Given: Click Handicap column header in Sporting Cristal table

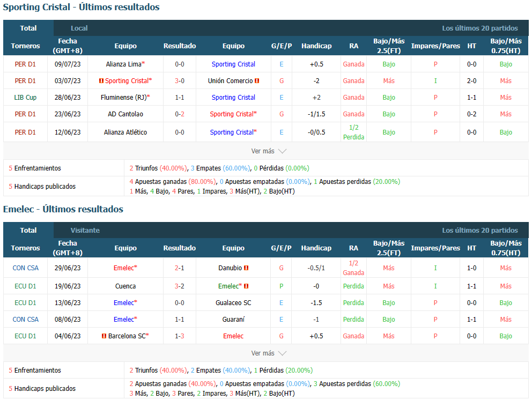Looking at the screenshot, I should pyautogui.click(x=316, y=46).
